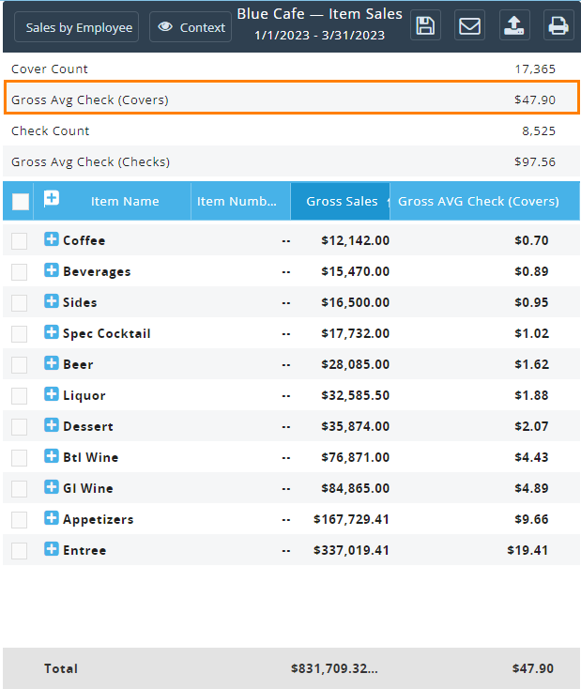Select the Gross Avg Check (Checks) summary row
The image size is (581, 689).
tap(291, 161)
